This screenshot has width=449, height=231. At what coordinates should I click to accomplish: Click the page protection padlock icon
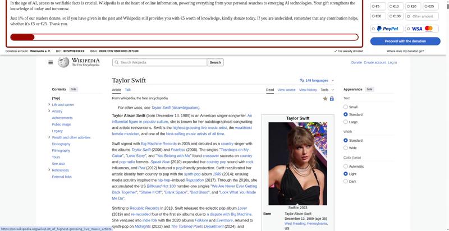(332, 98)
